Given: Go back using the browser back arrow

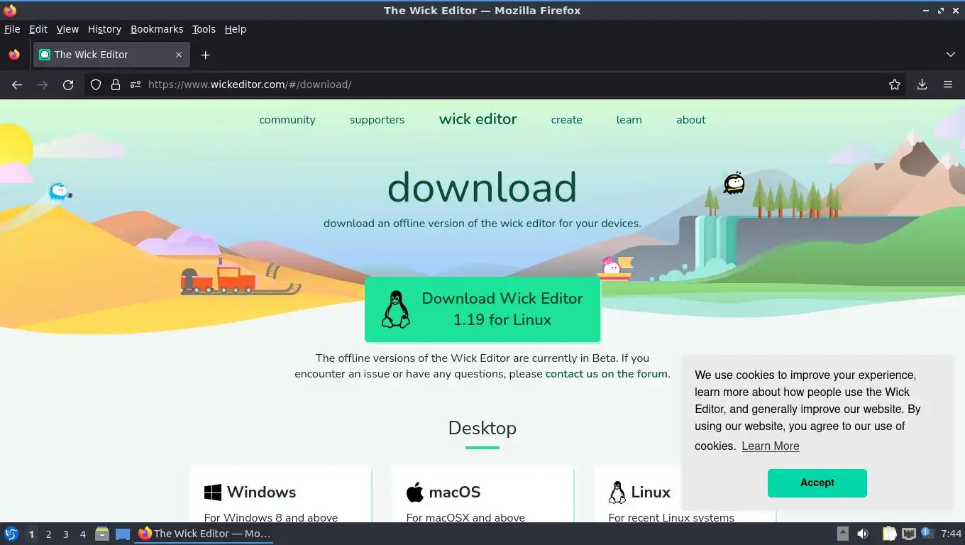Looking at the screenshot, I should [x=17, y=84].
